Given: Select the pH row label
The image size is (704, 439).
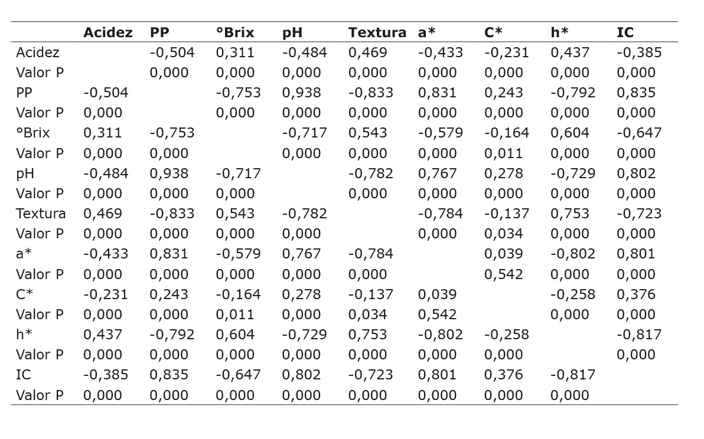Looking at the screenshot, I should click(x=25, y=173).
